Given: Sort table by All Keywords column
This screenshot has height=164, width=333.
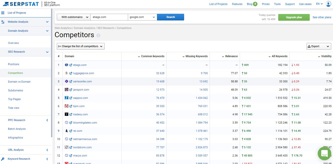Looking at the screenshot, I should (x=278, y=56).
